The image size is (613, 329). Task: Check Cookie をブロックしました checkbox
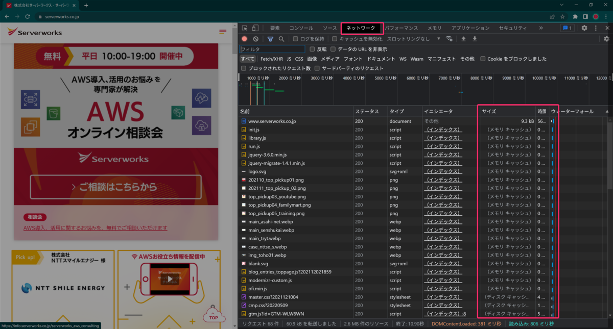click(483, 59)
